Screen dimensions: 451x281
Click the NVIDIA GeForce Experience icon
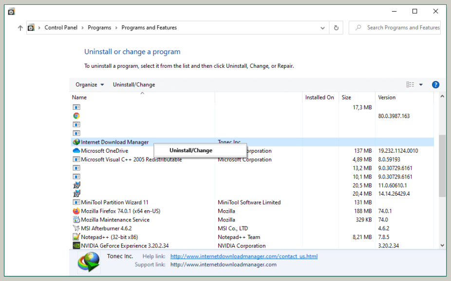click(76, 245)
